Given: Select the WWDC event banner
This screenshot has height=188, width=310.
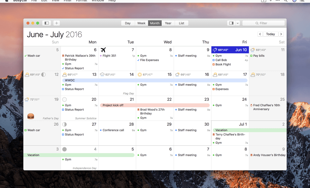Looking at the screenshot, I should tap(155, 80).
